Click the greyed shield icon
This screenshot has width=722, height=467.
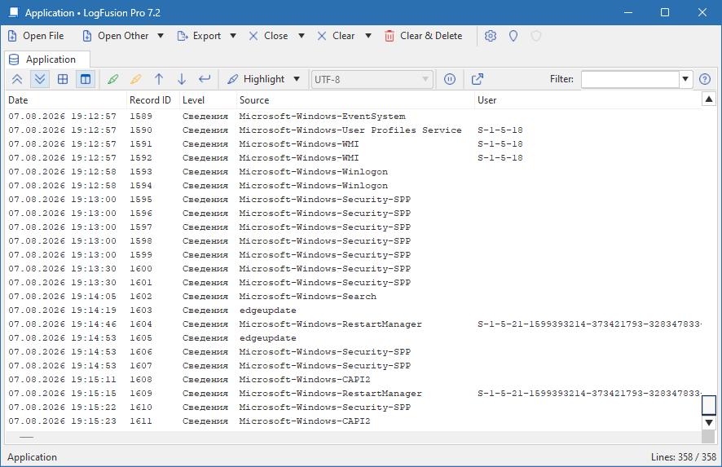[536, 36]
